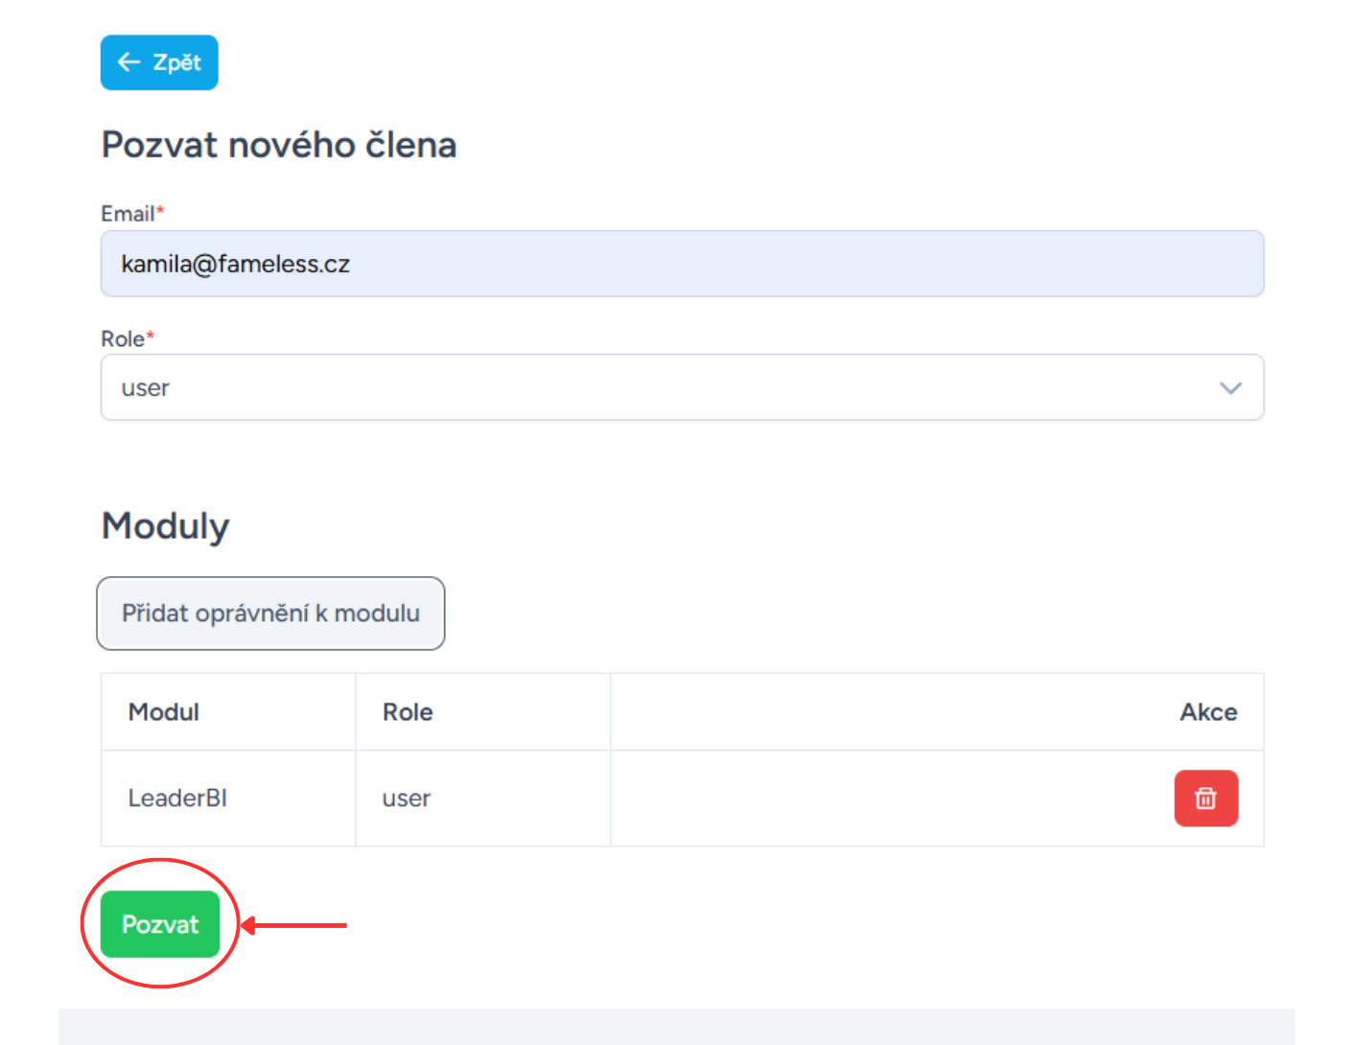Click the blue Zpět back button

point(159,62)
